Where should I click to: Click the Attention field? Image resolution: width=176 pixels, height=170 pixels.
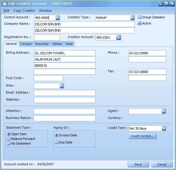(x=65, y=111)
